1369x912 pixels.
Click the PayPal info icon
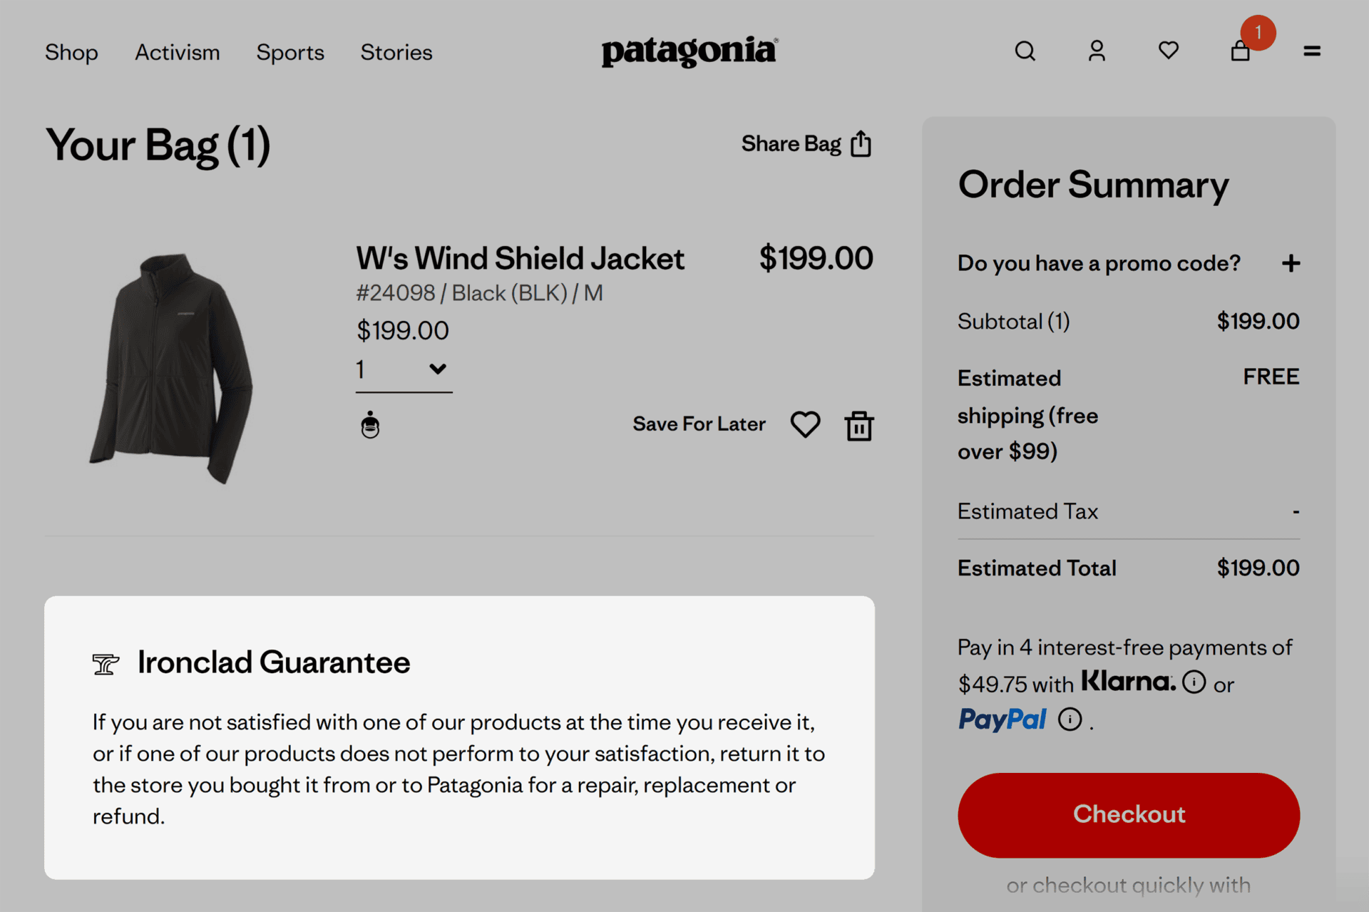(1070, 719)
